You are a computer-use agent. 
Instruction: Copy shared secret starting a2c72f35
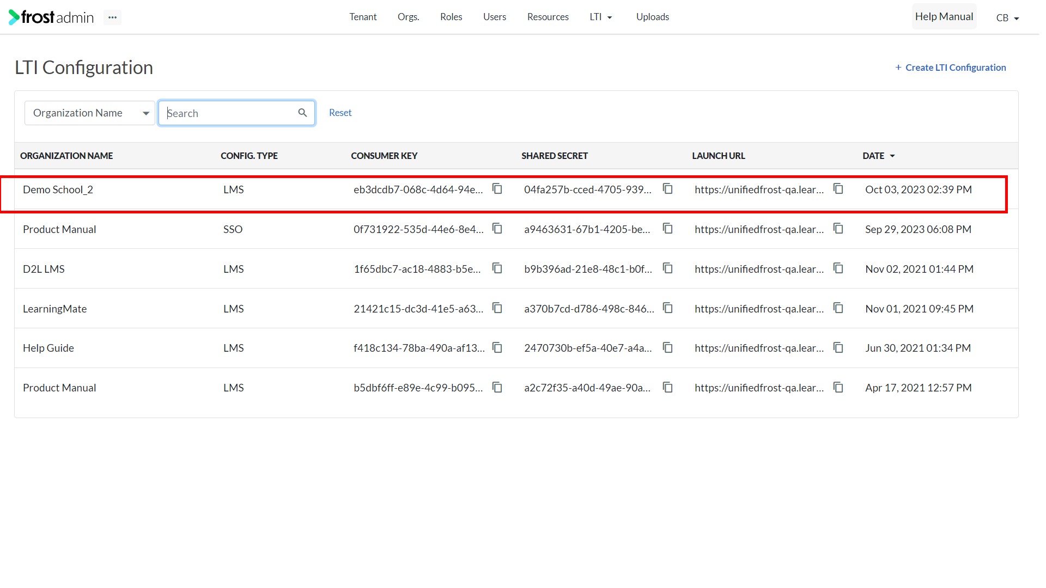[x=667, y=387]
